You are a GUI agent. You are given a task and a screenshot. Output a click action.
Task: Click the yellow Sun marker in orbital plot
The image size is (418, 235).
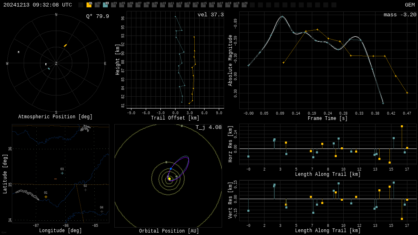click(x=169, y=179)
